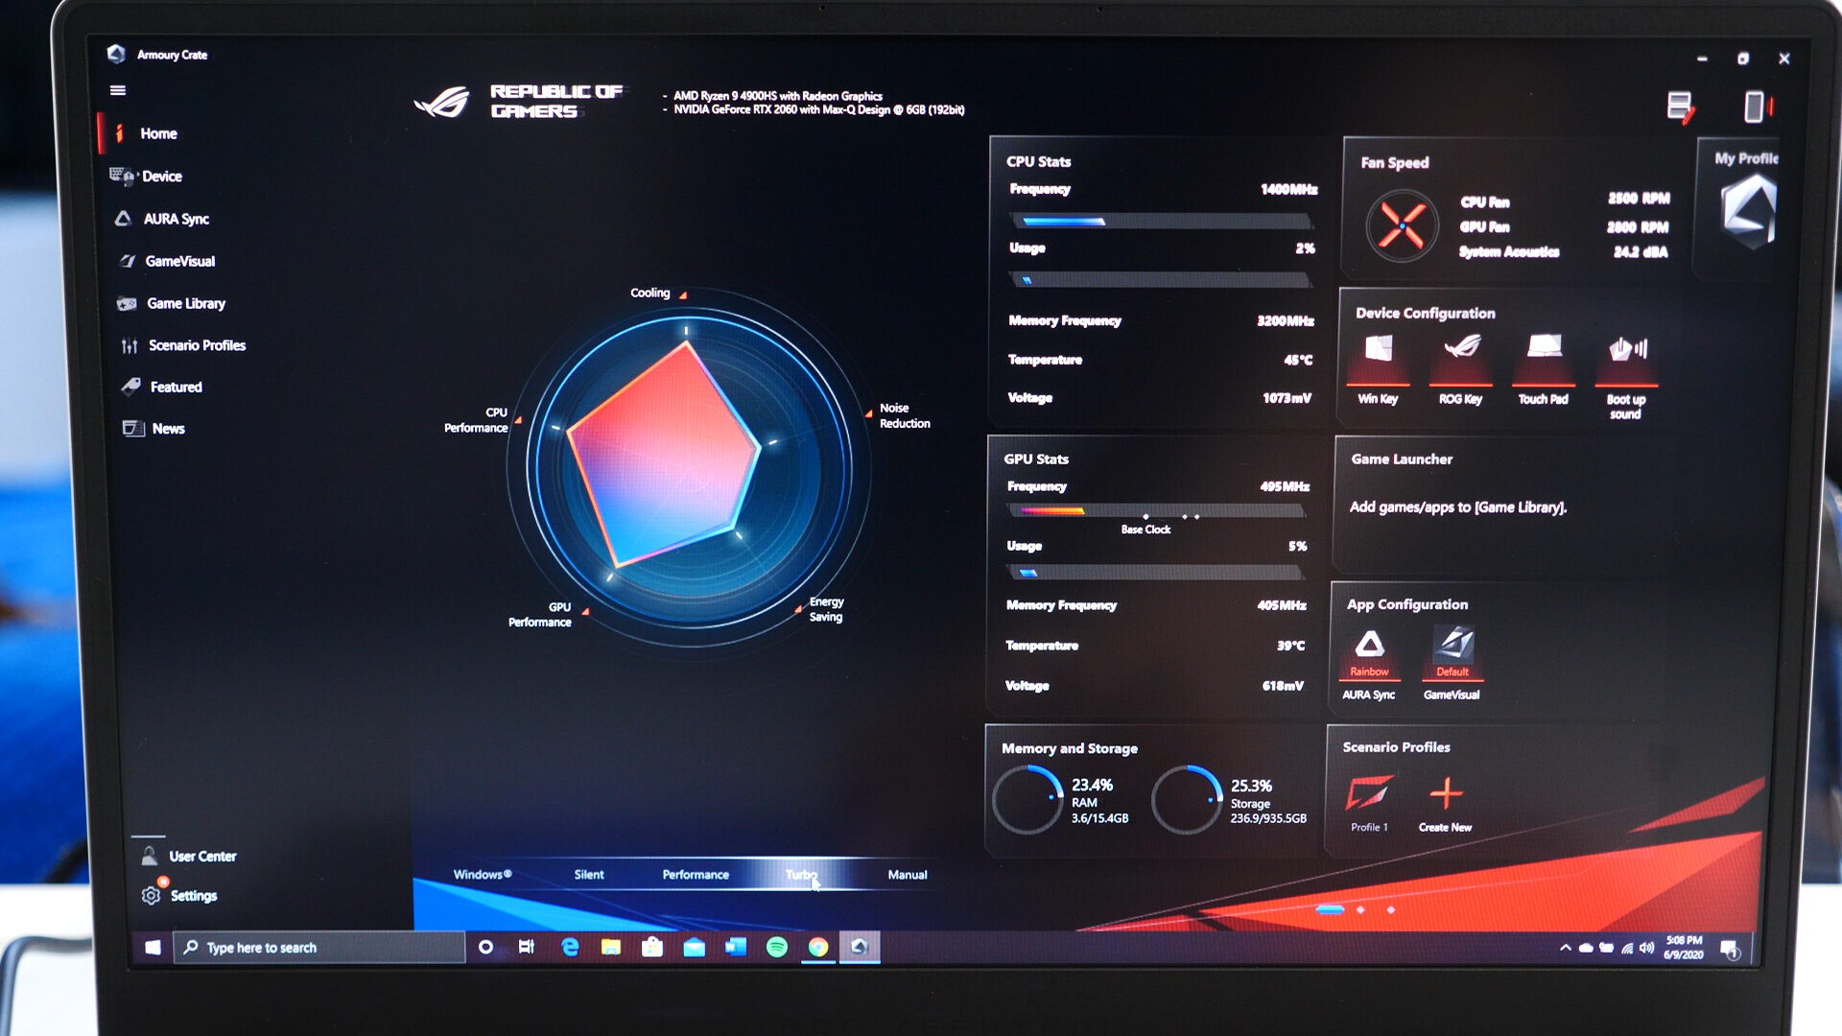The width and height of the screenshot is (1842, 1036).
Task: Open the Windows Start menu
Action: (153, 948)
